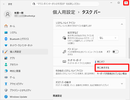Click the Bluetooth icon in sidebar

(x=6, y=39)
